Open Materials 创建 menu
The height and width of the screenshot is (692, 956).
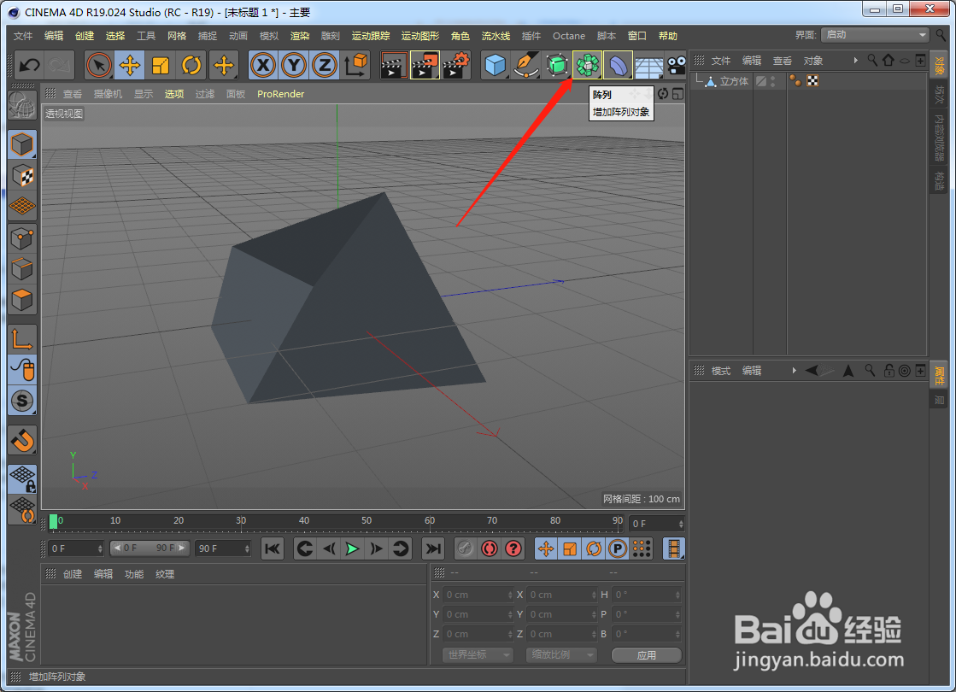73,574
